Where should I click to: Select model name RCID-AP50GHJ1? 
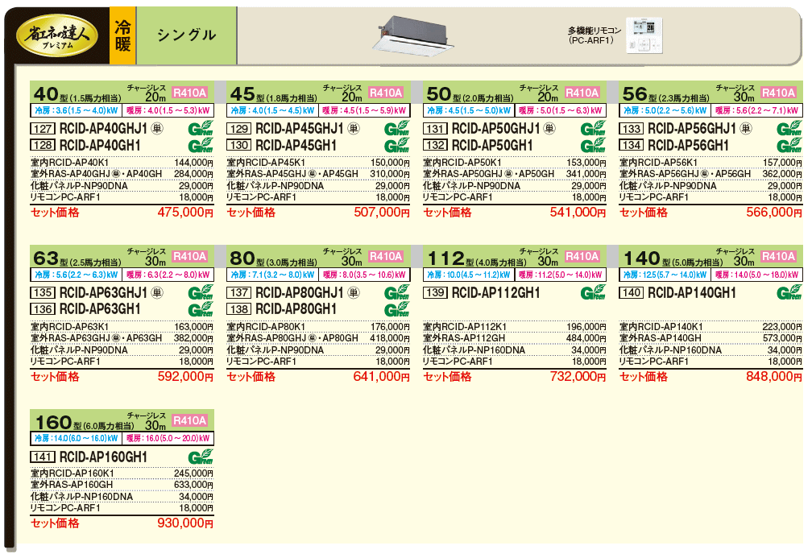[x=496, y=128]
